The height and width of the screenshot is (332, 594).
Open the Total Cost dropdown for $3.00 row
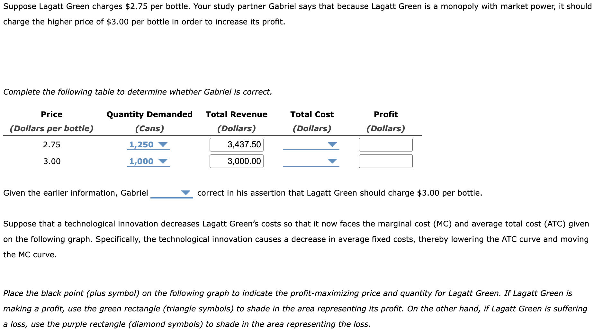310,161
